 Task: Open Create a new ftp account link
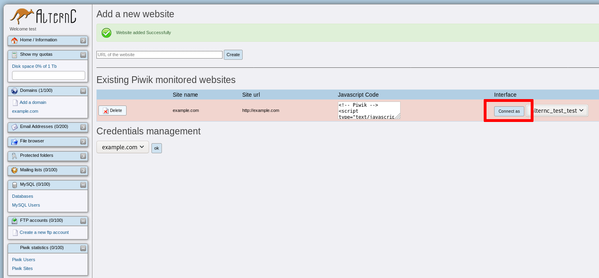pyautogui.click(x=44, y=233)
